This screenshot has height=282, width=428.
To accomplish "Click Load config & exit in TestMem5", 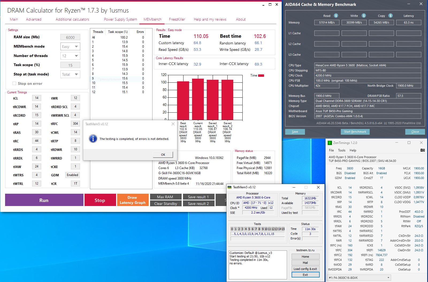I will (x=305, y=269).
